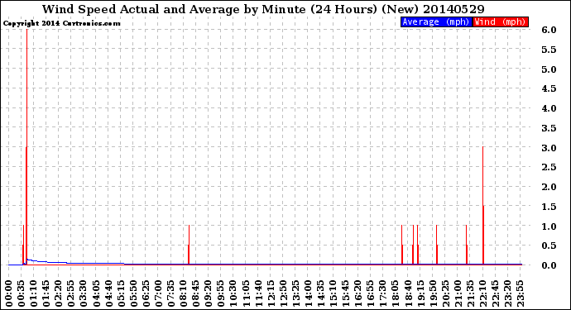Click the 05:15 time label
Screen dimensions: 571x310
point(121,293)
